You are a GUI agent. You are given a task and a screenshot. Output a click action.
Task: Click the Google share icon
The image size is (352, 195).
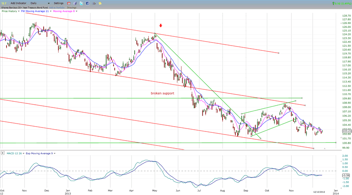tap(74, 3)
